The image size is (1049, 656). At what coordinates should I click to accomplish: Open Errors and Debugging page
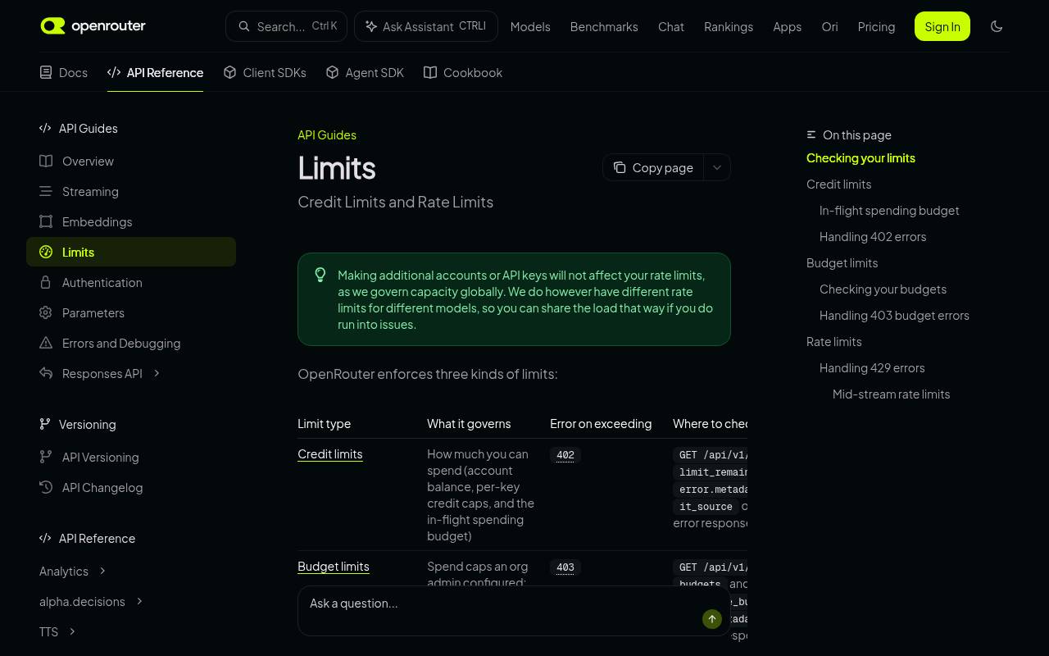coord(131,343)
